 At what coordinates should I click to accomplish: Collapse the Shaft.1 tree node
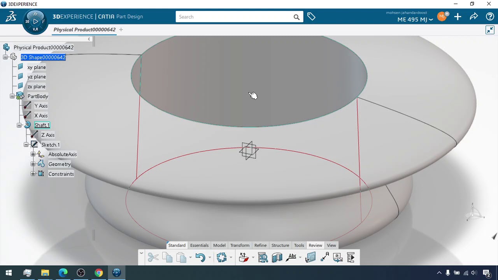pyautogui.click(x=19, y=125)
